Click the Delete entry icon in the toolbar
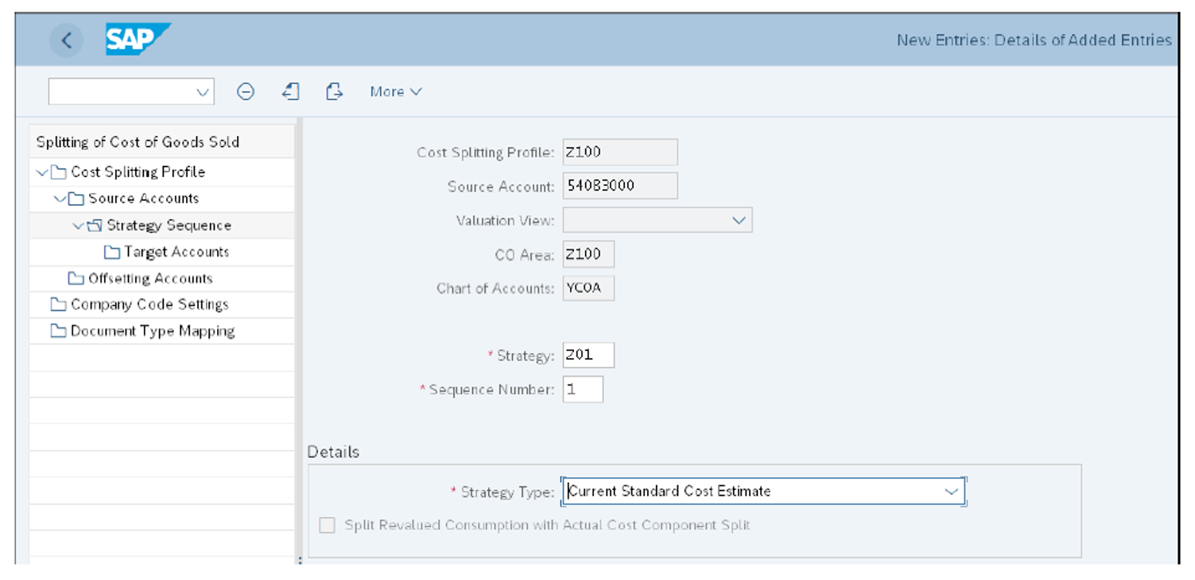The width and height of the screenshot is (1195, 580). [246, 91]
